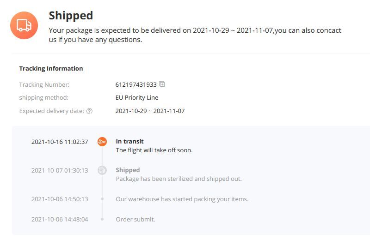Click 'The flight will take off soon' text
The height and width of the screenshot is (239, 370).
(x=154, y=150)
